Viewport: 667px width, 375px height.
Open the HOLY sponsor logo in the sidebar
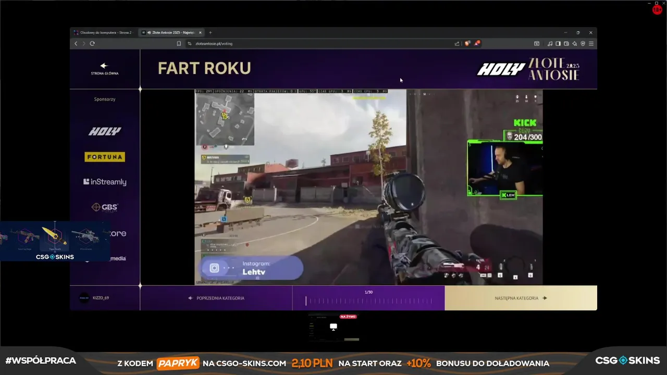point(105,131)
